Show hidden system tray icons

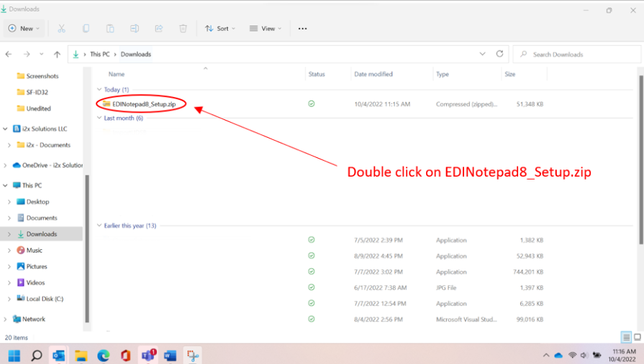546,355
